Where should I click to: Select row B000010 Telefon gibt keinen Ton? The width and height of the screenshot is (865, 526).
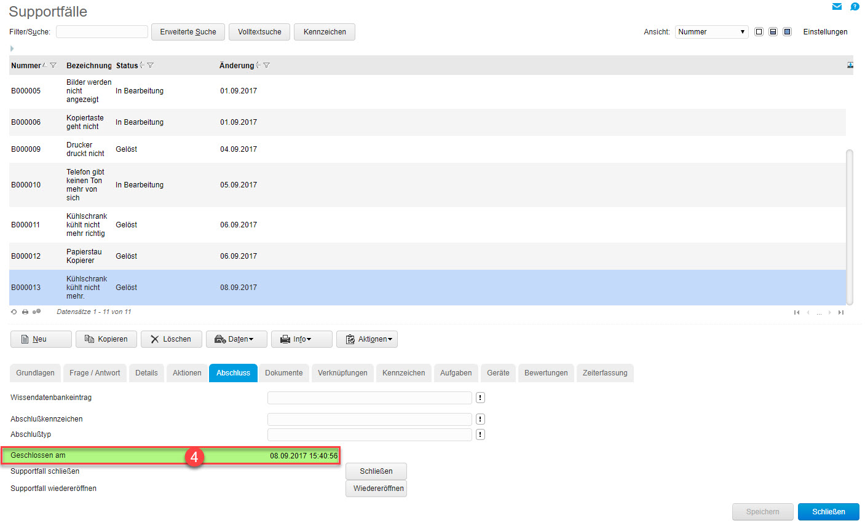click(x=427, y=185)
